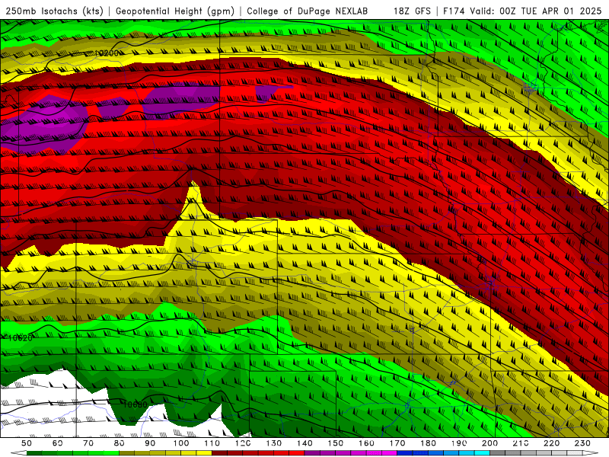Click the 60 value on the color scale

(x=58, y=443)
